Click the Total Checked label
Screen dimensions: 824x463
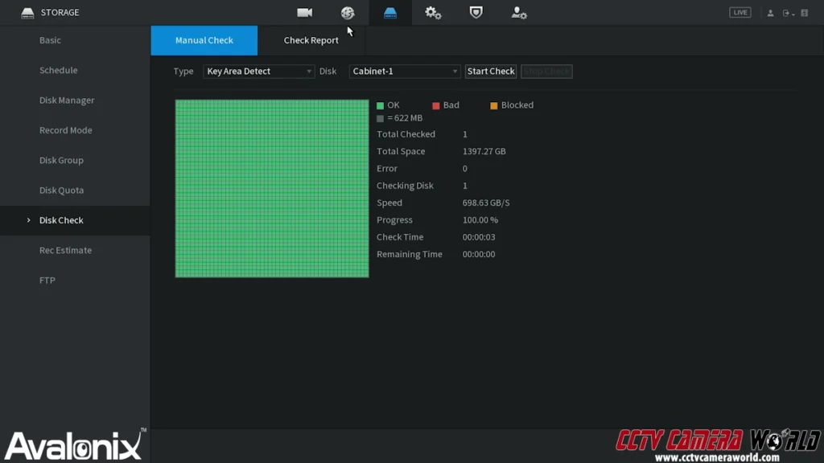pyautogui.click(x=406, y=134)
